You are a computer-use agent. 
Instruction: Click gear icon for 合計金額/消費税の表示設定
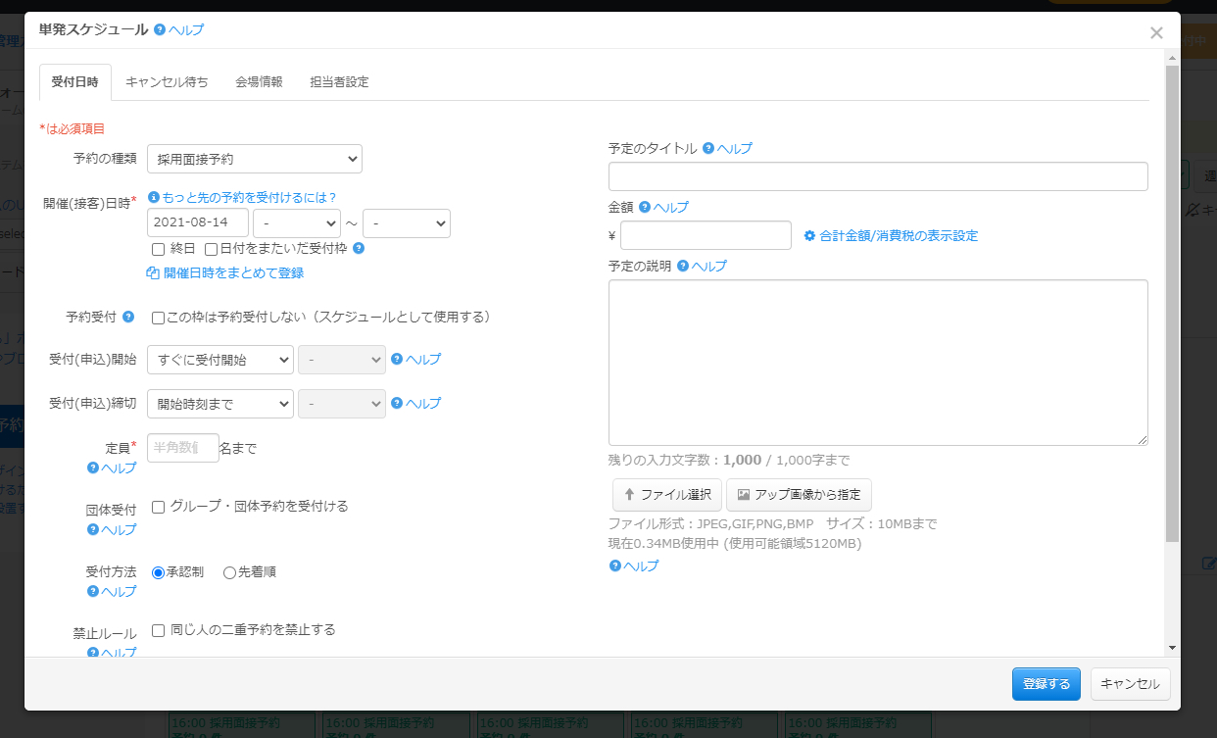click(809, 236)
